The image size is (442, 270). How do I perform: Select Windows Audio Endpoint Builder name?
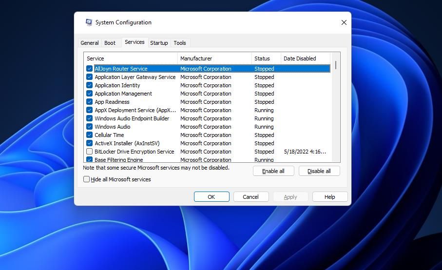click(x=132, y=118)
